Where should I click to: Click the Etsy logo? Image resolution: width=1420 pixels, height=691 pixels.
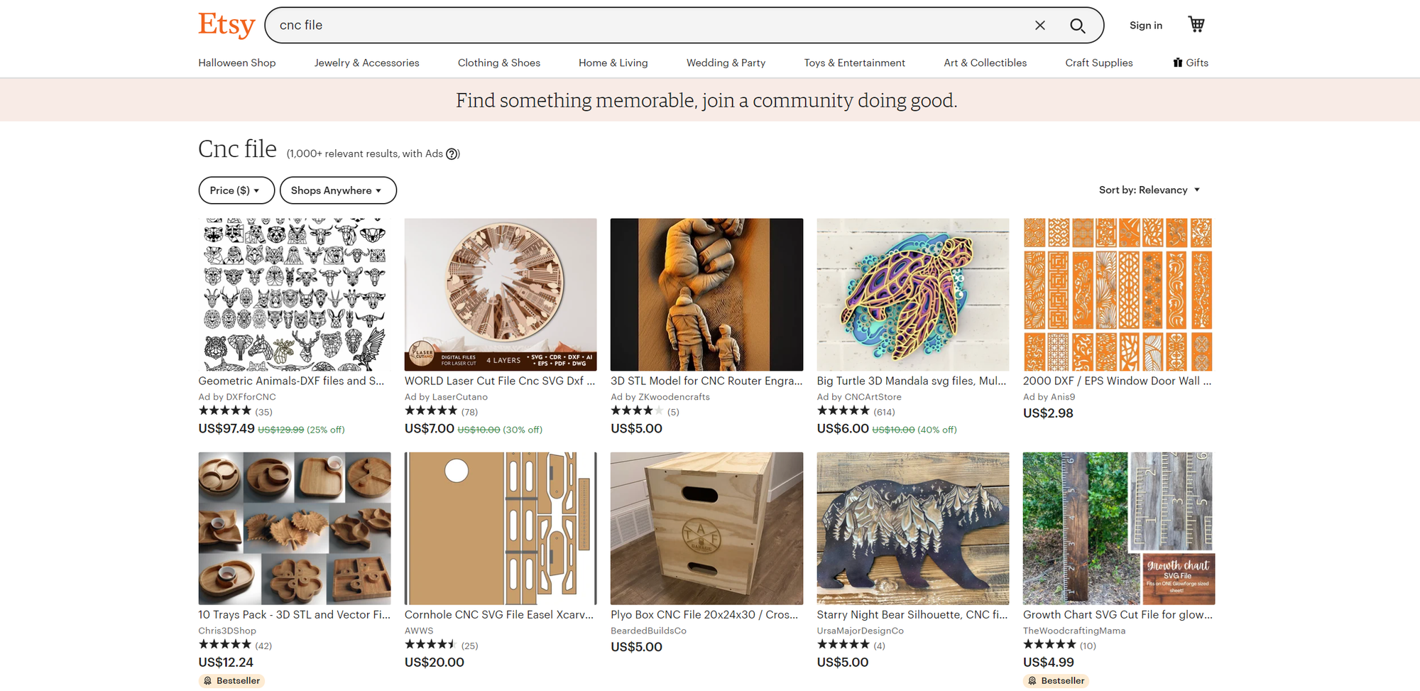click(226, 24)
